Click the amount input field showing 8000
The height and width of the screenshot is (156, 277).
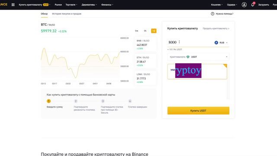pyautogui.click(x=190, y=42)
